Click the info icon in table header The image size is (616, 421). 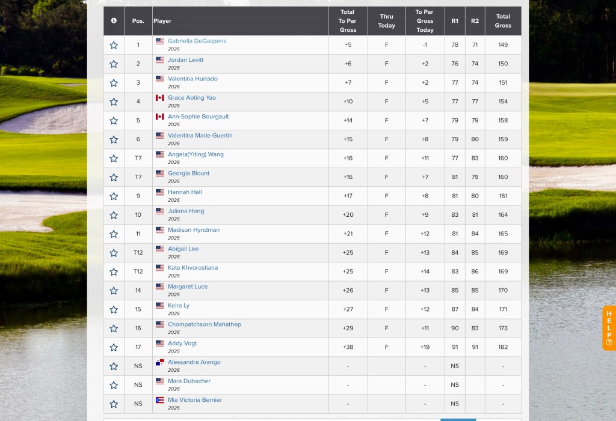click(114, 21)
